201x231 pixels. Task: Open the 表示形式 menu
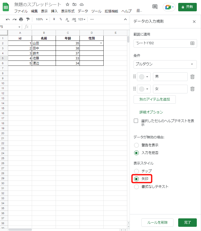68,11
